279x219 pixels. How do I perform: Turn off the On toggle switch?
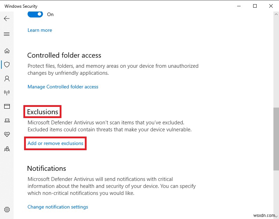[35, 14]
